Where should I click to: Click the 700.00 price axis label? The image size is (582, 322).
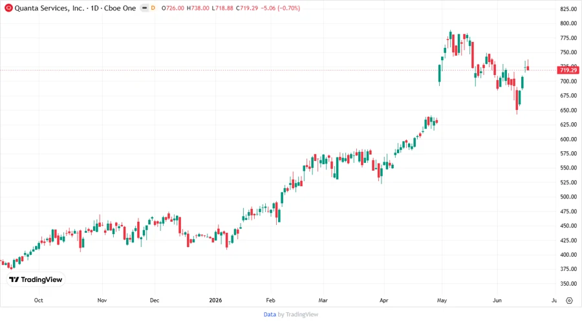tap(568, 81)
